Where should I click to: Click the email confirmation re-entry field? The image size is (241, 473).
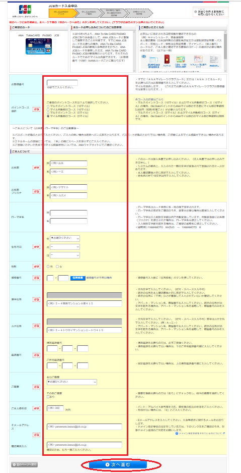85,445
